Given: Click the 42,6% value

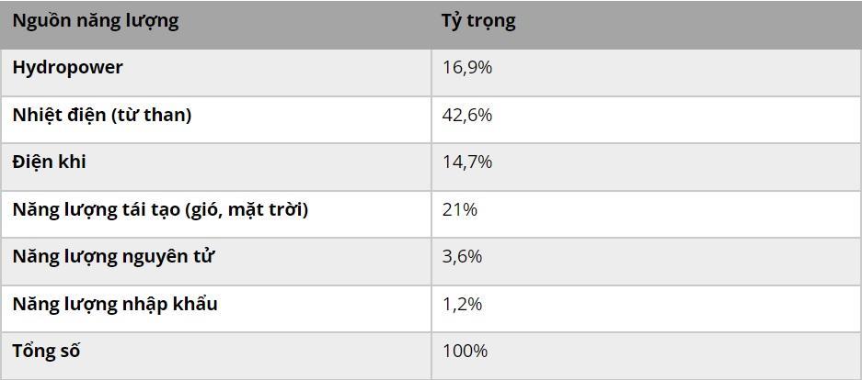Looking at the screenshot, I should (x=467, y=116).
